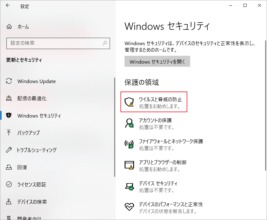Click the Windows セキュリティ shield icon in sidebar
The height and width of the screenshot is (220, 267).
(9, 115)
